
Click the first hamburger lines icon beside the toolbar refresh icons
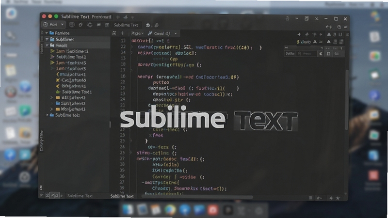[x=99, y=25]
